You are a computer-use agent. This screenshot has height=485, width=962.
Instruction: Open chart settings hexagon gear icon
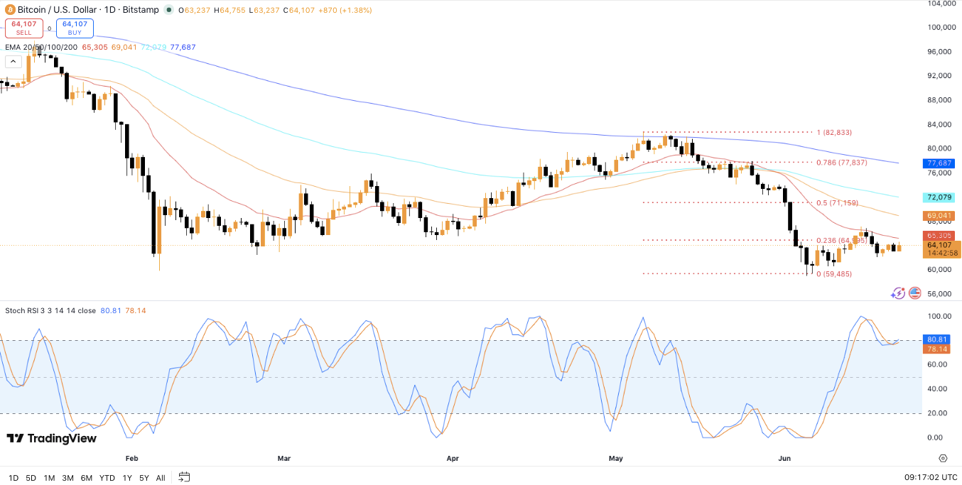pos(943,458)
